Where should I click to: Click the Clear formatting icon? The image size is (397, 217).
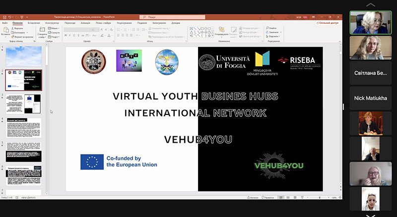coord(111,30)
